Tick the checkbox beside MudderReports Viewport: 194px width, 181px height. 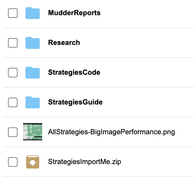click(13, 13)
